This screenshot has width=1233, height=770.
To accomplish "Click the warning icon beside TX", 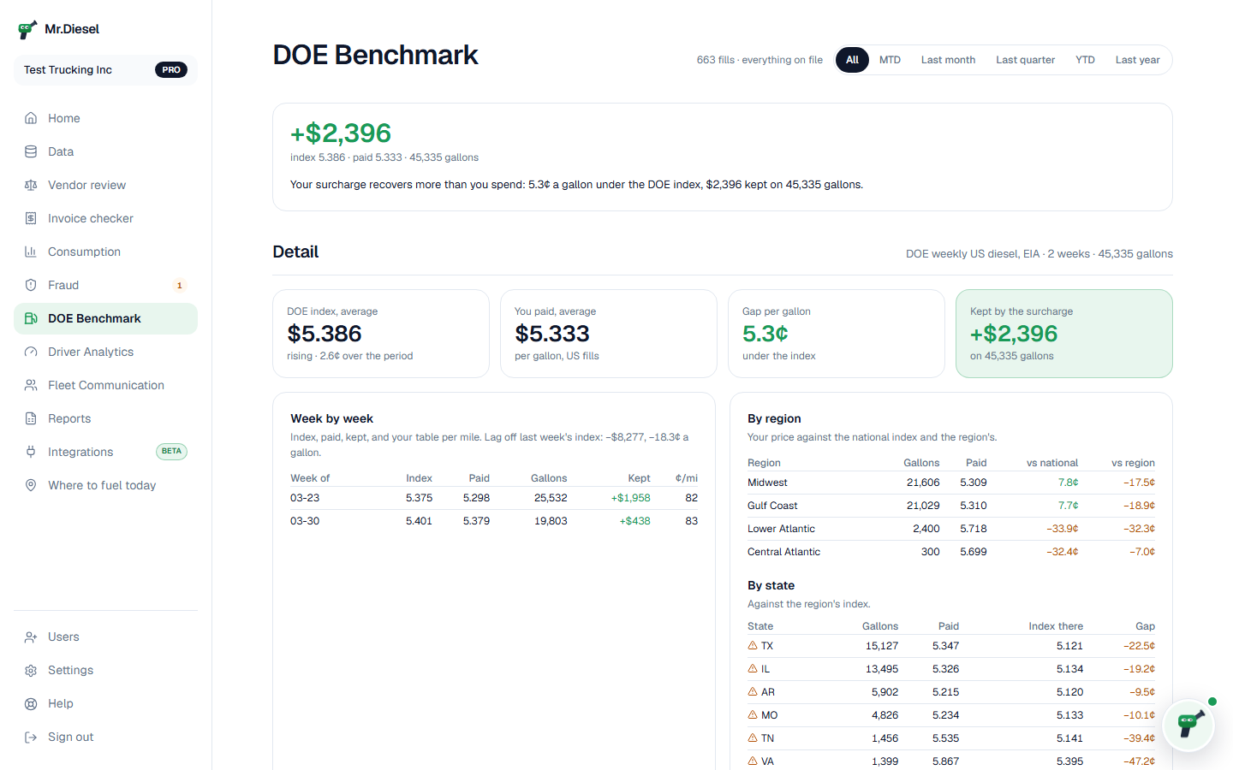I will click(753, 645).
